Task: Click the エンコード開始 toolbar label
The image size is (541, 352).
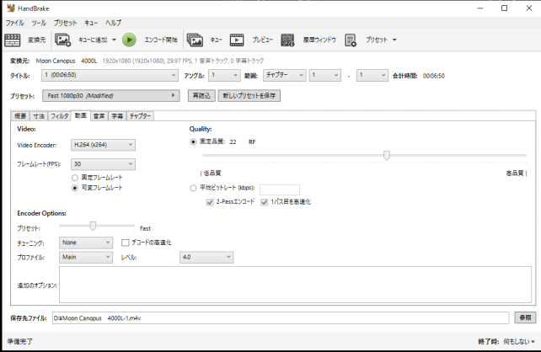Action: (x=161, y=40)
